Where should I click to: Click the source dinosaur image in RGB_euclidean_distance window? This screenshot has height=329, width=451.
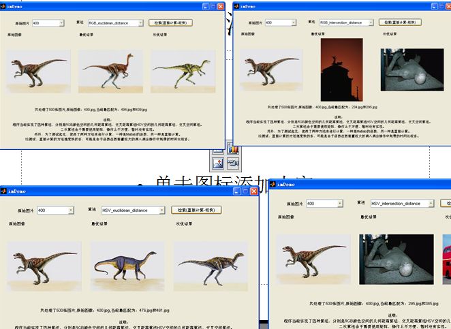pyautogui.click(x=38, y=72)
